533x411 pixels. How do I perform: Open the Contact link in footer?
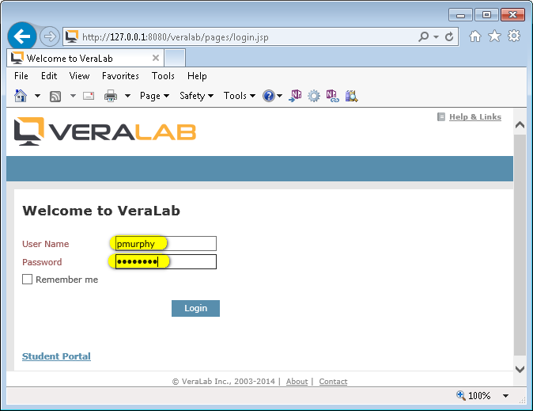click(x=333, y=382)
